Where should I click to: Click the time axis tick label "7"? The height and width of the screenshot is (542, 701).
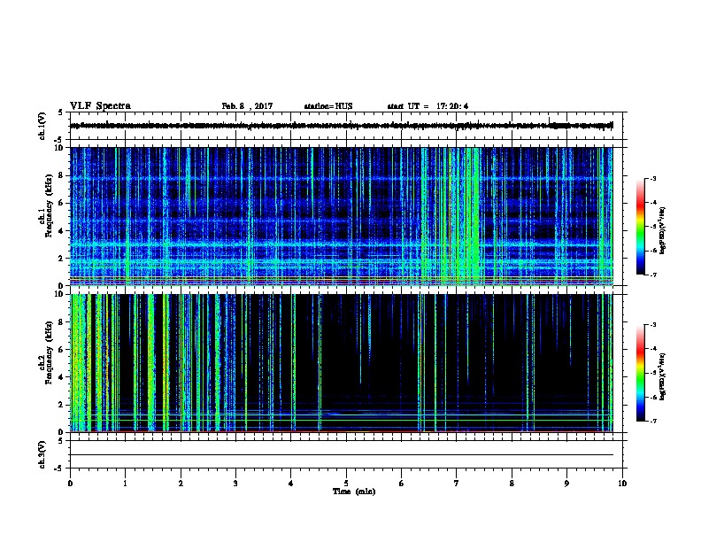pyautogui.click(x=457, y=484)
